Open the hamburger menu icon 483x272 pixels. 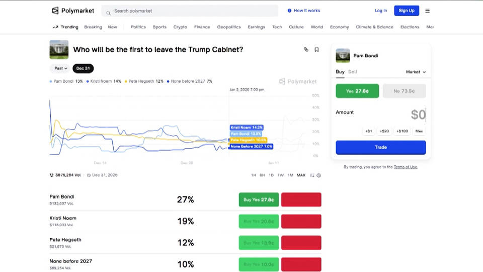[428, 11]
